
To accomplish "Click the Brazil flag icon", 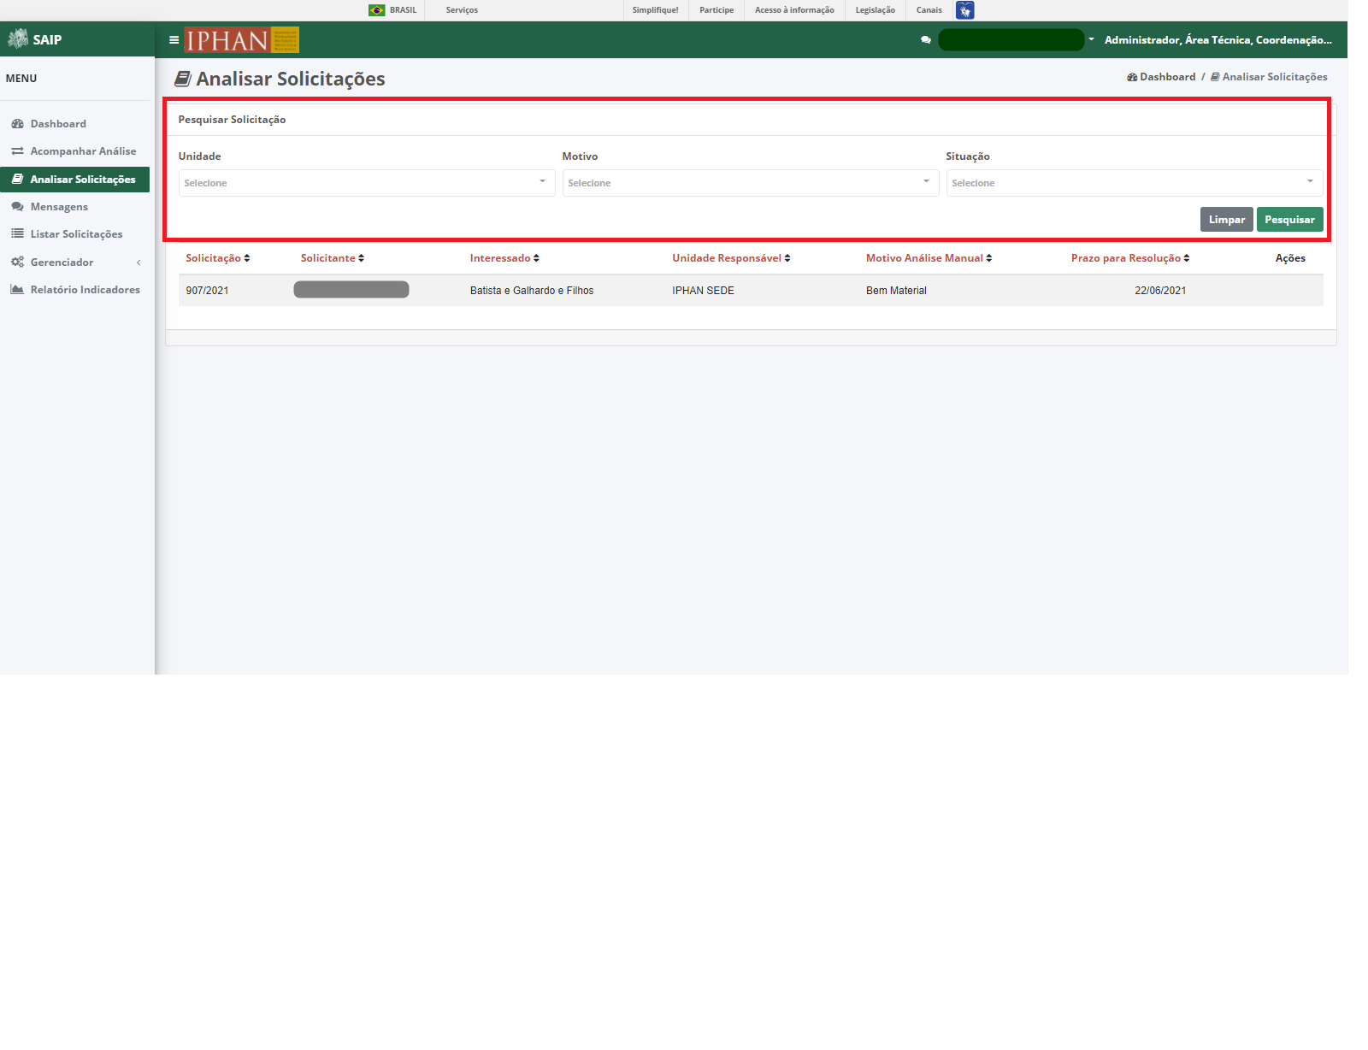I will tap(377, 10).
